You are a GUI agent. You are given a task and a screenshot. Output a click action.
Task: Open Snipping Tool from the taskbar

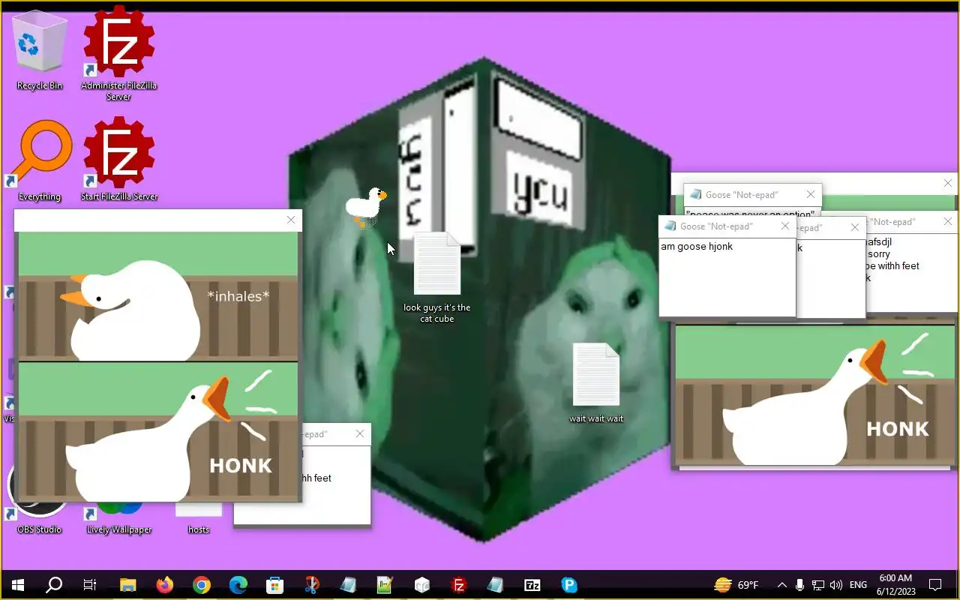312,585
